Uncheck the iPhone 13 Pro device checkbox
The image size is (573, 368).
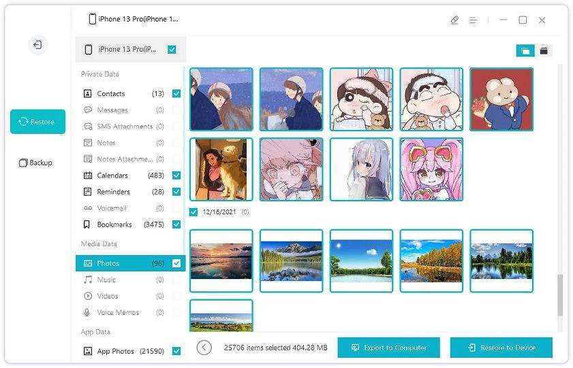(x=172, y=49)
